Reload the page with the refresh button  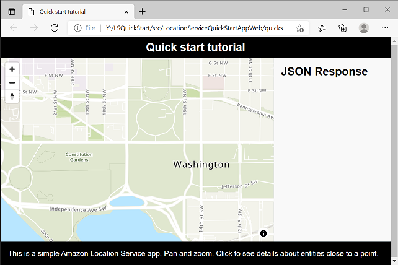point(54,28)
